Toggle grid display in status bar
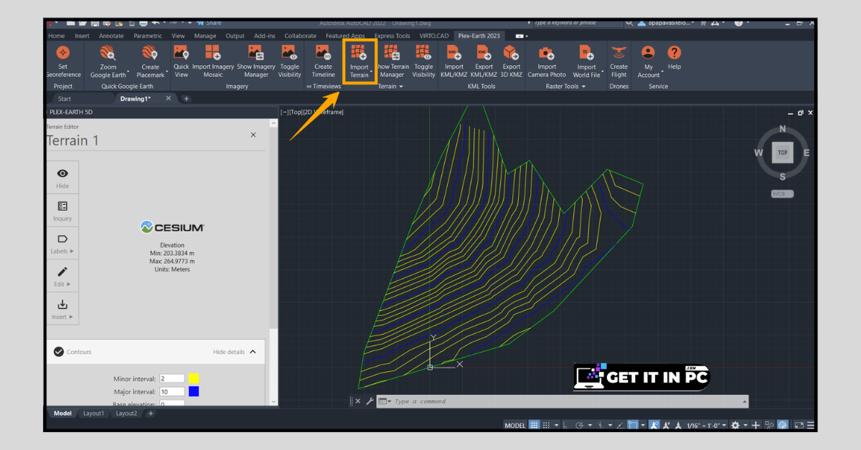 (x=534, y=425)
